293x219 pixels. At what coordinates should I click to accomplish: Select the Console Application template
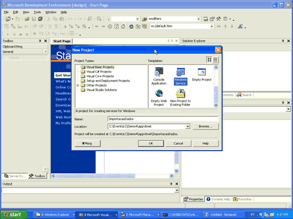[159, 76]
